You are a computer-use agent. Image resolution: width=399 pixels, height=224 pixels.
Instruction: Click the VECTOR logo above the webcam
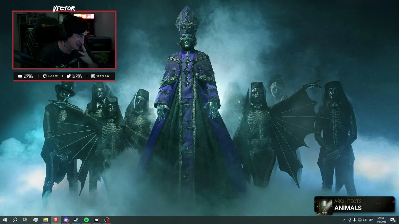tap(64, 8)
